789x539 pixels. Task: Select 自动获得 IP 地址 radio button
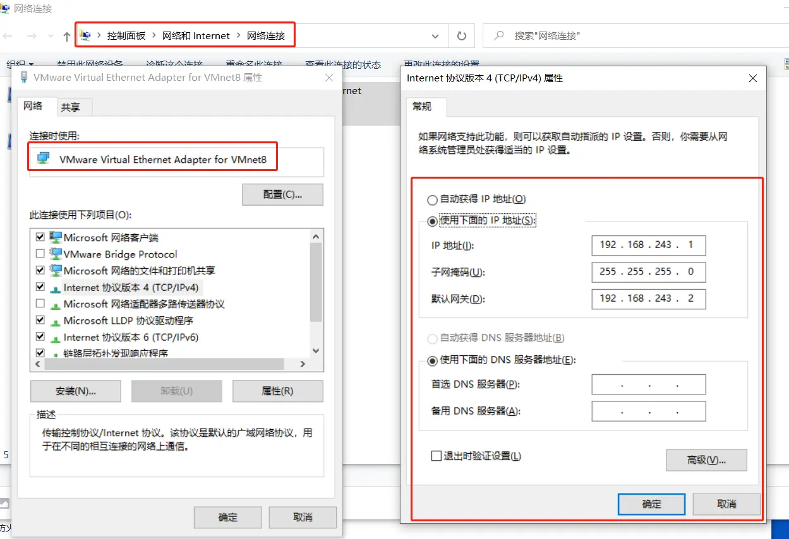(433, 200)
